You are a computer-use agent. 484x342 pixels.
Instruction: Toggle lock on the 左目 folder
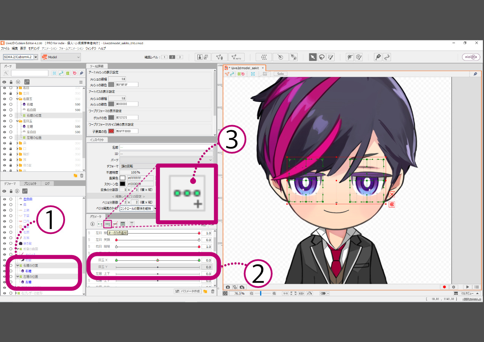tap(11, 93)
